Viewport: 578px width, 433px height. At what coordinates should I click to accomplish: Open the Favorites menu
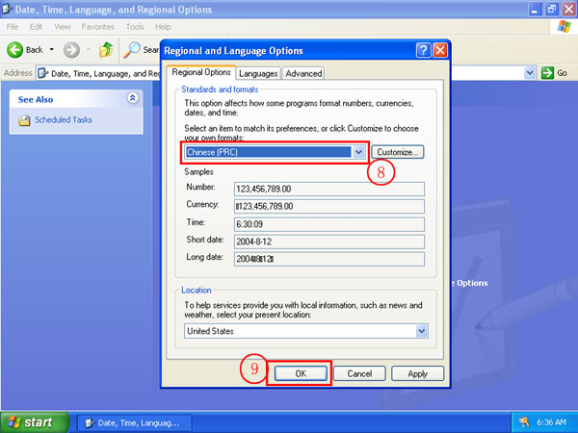coord(103,27)
